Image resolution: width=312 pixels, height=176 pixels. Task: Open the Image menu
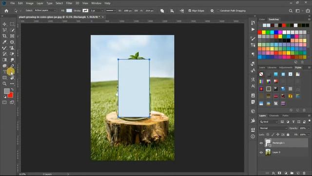coord(30,3)
